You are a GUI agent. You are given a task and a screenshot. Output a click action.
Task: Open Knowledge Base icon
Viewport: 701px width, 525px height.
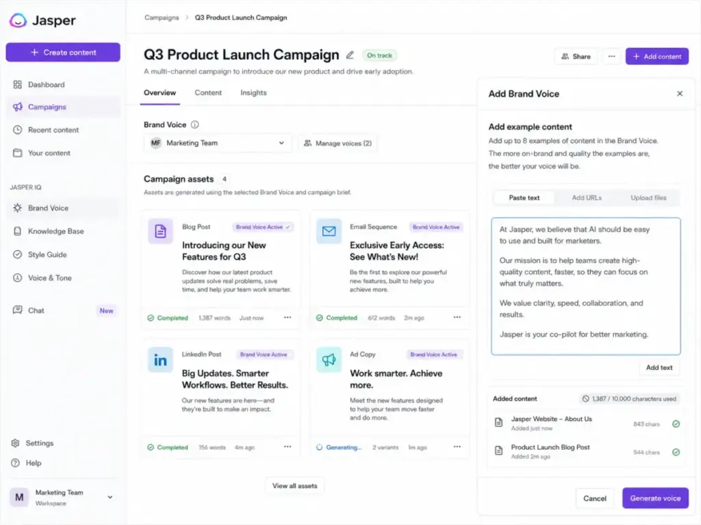[17, 231]
